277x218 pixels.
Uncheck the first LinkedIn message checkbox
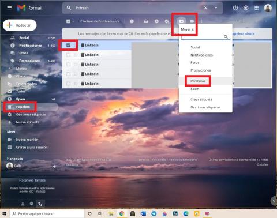[68, 45]
